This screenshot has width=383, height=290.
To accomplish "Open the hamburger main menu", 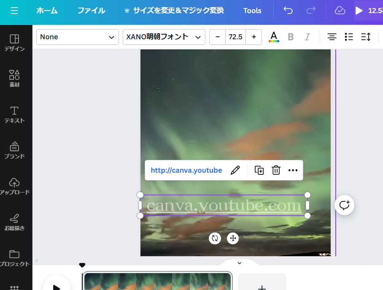I will 14,11.
